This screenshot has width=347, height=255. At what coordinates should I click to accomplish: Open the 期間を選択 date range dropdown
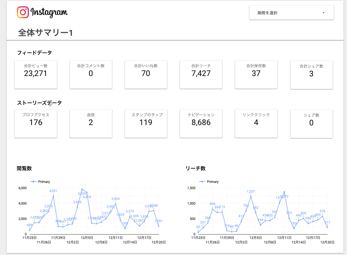click(x=291, y=13)
